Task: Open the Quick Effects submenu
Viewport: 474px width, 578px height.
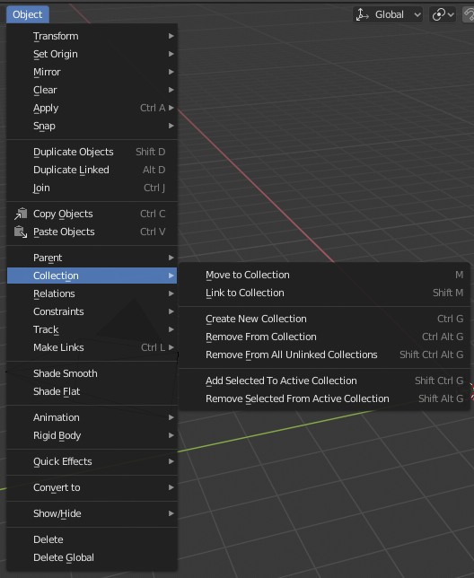Action: point(92,462)
